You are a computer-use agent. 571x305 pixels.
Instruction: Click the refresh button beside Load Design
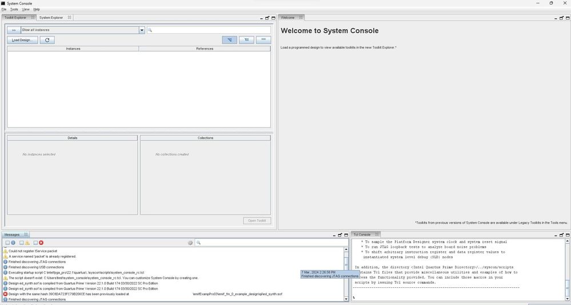[x=47, y=40]
